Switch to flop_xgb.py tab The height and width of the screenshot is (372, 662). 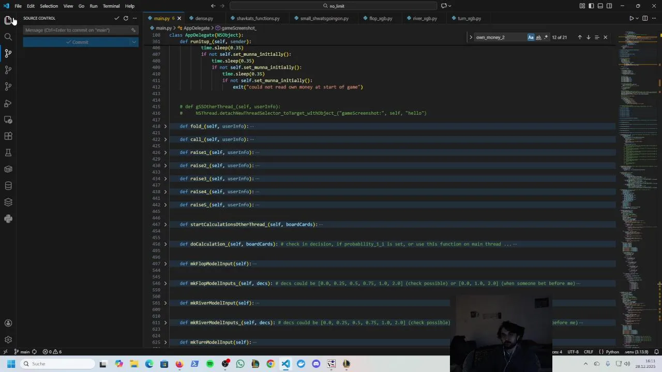coord(381,18)
